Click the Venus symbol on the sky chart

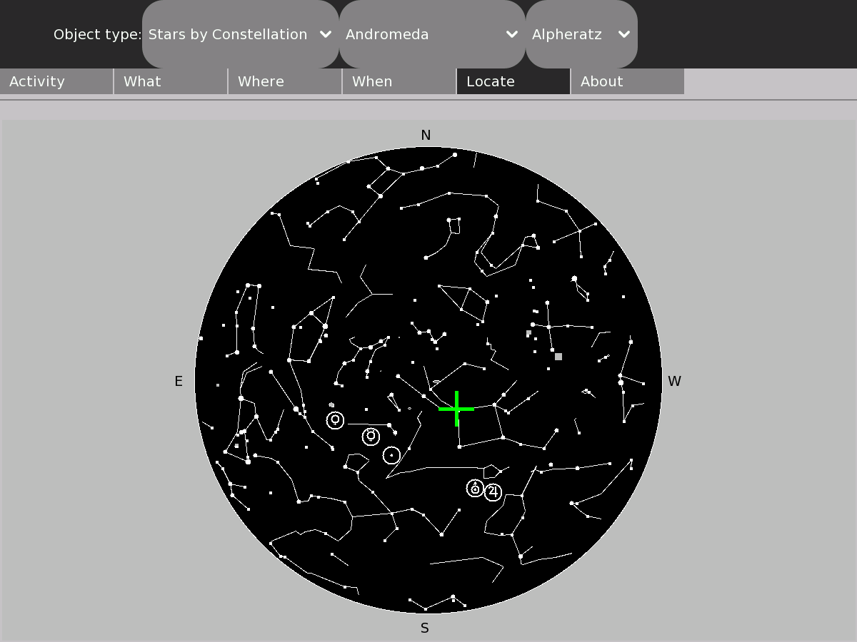coord(335,420)
